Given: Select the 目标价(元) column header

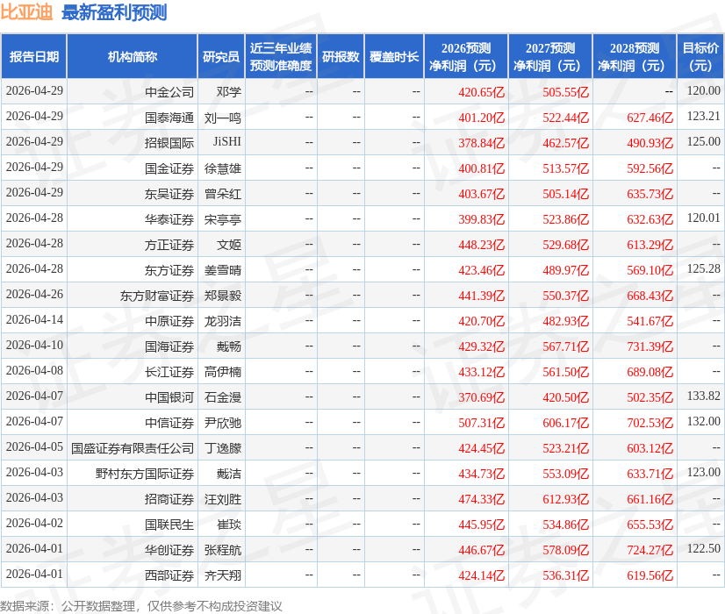Looking at the screenshot, I should [x=700, y=56].
